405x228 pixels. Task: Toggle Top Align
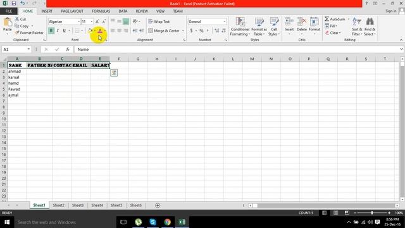click(113, 22)
